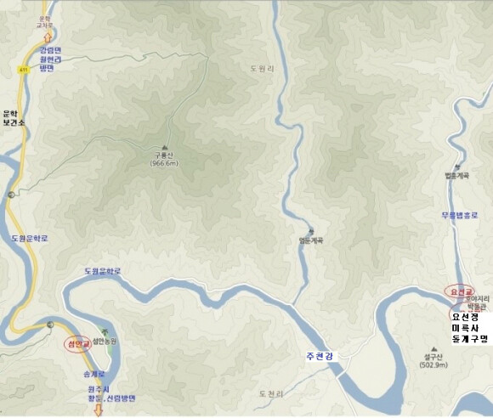Click the orange down arrow under 원주시 label
Image resolution: width=493 pixels, height=418 pixels.
[98, 410]
